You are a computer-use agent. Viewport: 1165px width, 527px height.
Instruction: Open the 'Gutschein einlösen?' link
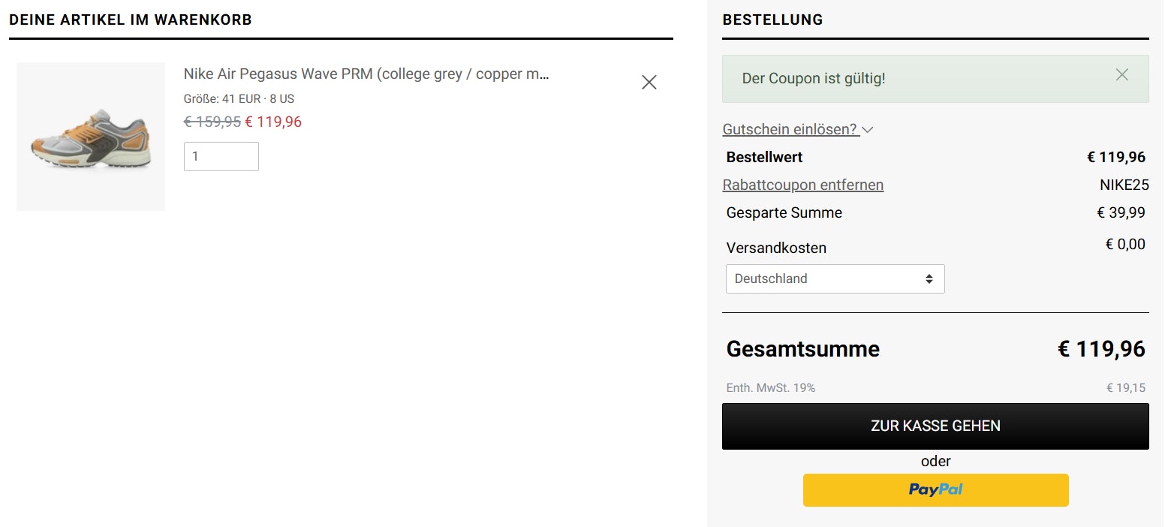[x=790, y=129]
